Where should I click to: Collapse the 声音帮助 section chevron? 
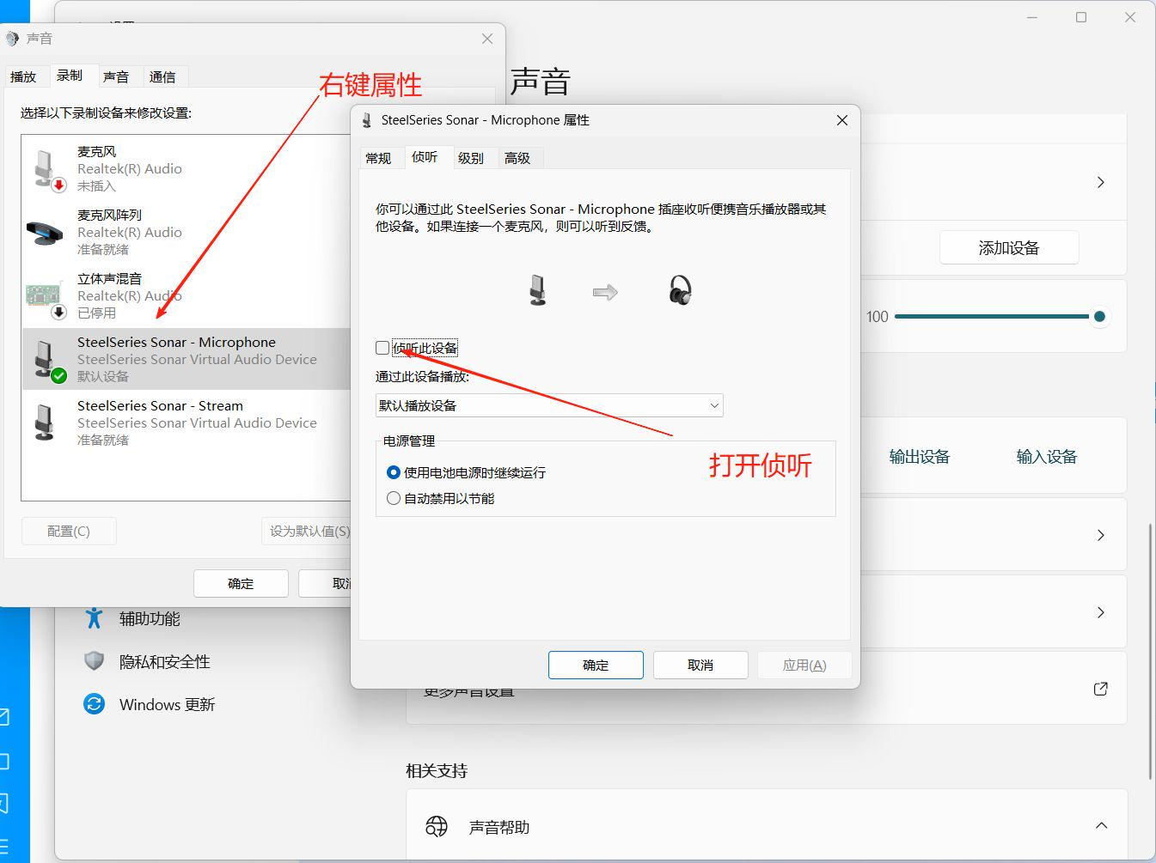tap(1101, 826)
